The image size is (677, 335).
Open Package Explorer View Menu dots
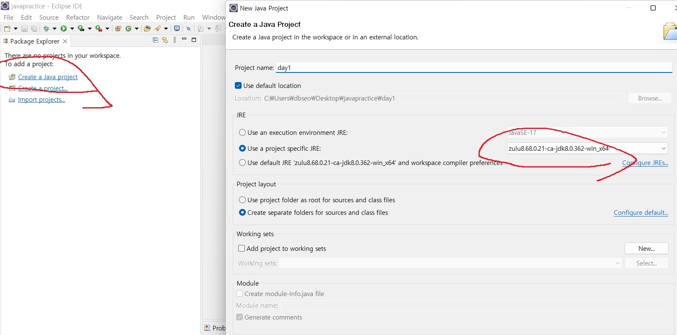(175, 40)
